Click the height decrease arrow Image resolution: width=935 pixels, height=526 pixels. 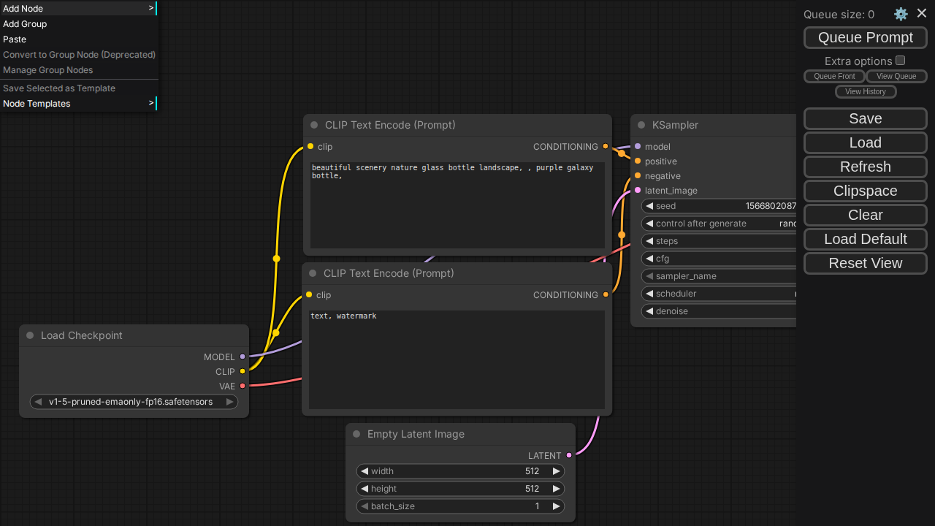(365, 489)
